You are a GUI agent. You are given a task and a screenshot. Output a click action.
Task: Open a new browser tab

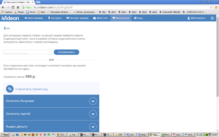pyautogui.click(x=38, y=2)
